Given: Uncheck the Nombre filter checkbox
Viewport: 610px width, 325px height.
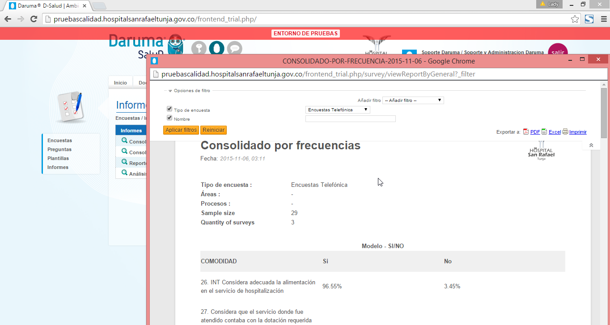Looking at the screenshot, I should pyautogui.click(x=169, y=118).
